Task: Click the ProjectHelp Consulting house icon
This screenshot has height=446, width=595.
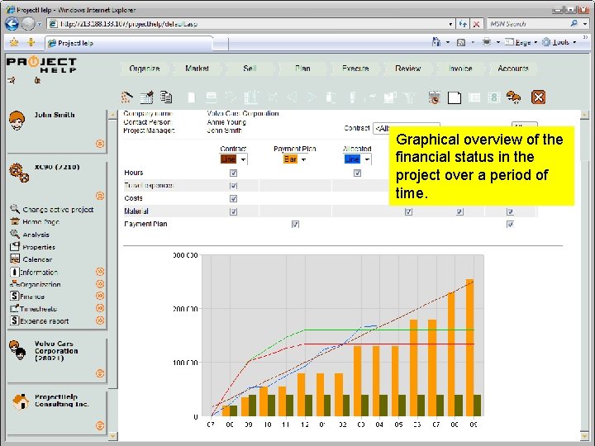Action: coord(21,401)
